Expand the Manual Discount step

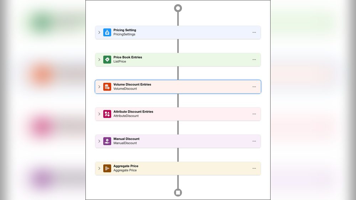coord(99,141)
